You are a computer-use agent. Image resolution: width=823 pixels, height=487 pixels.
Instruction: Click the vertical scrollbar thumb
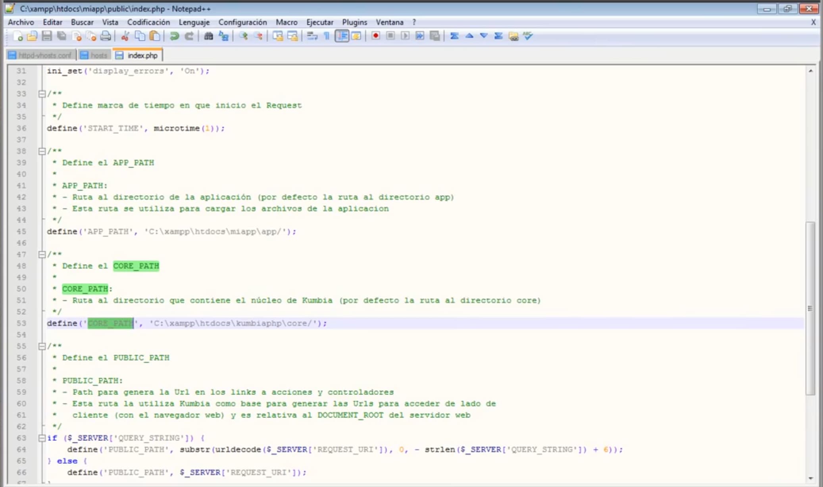click(810, 308)
